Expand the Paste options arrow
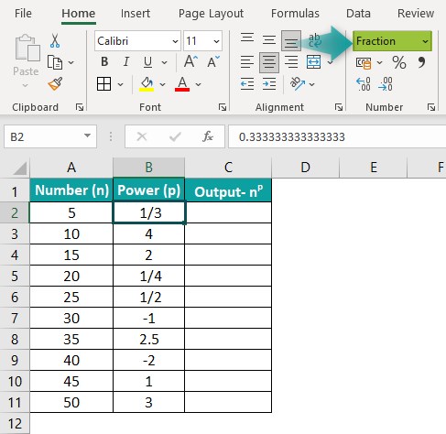Screen dimensions: 446x434 click(x=26, y=85)
